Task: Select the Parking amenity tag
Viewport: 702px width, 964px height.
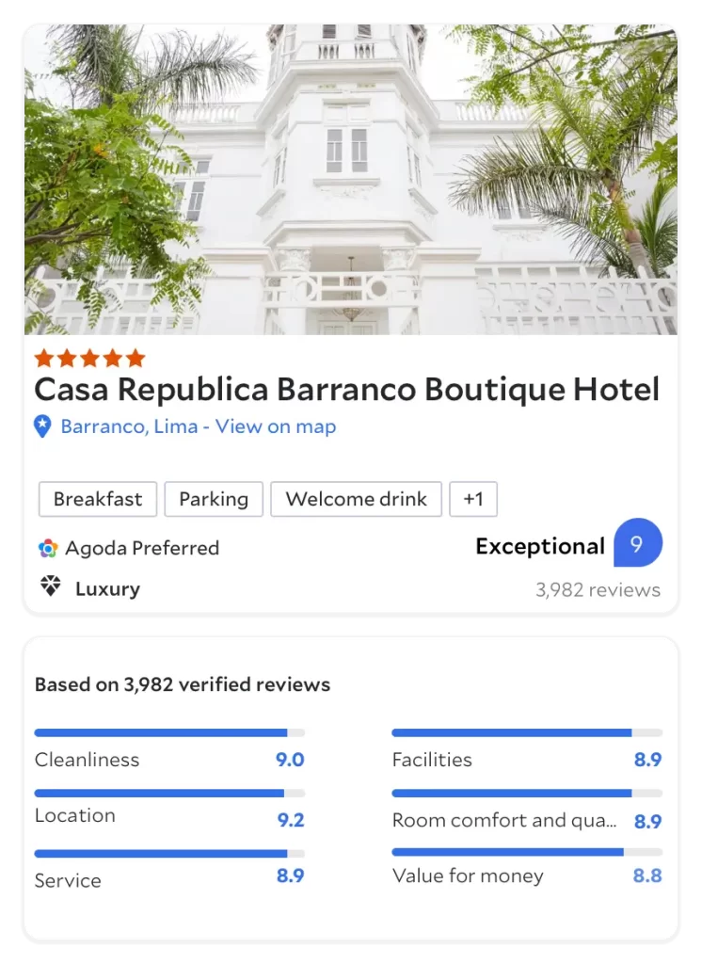Action: tap(214, 499)
